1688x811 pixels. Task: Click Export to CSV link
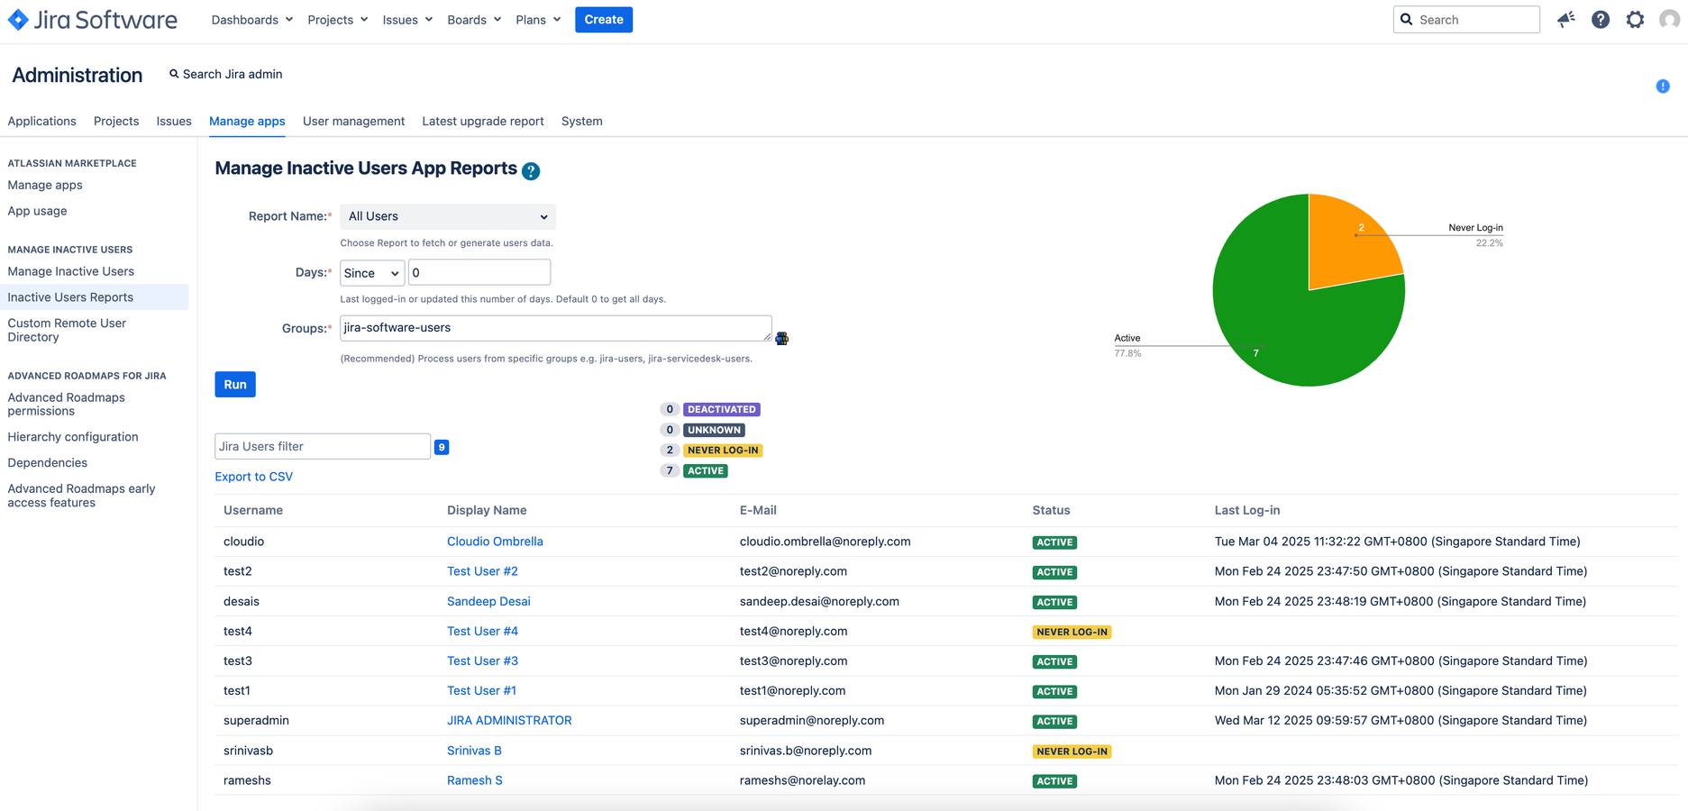[x=253, y=477]
